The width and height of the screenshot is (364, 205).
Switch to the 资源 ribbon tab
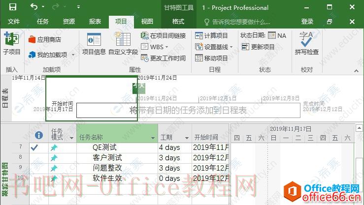click(x=69, y=22)
